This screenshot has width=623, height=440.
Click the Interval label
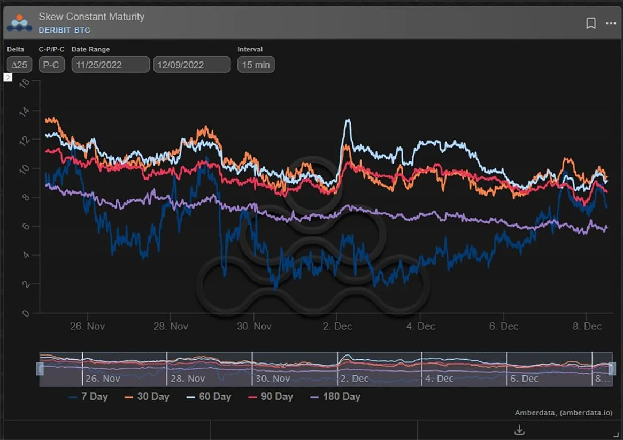coord(250,49)
